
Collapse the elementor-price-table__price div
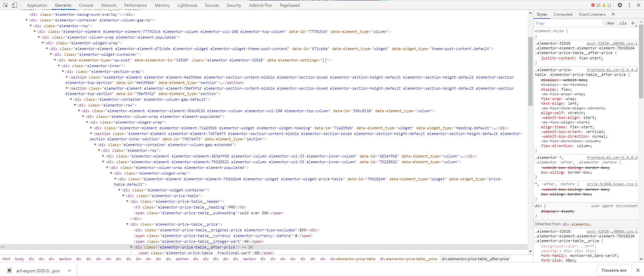coord(127,224)
